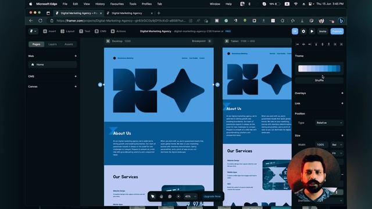This screenshot has width=372, height=209.
Task: Open the CMS tool in Framer toolbar
Action: point(101,31)
